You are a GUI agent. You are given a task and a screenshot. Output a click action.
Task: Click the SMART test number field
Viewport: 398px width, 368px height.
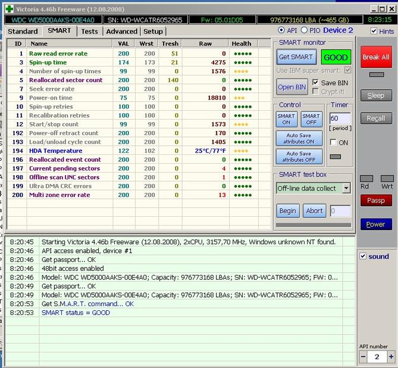coord(340,211)
